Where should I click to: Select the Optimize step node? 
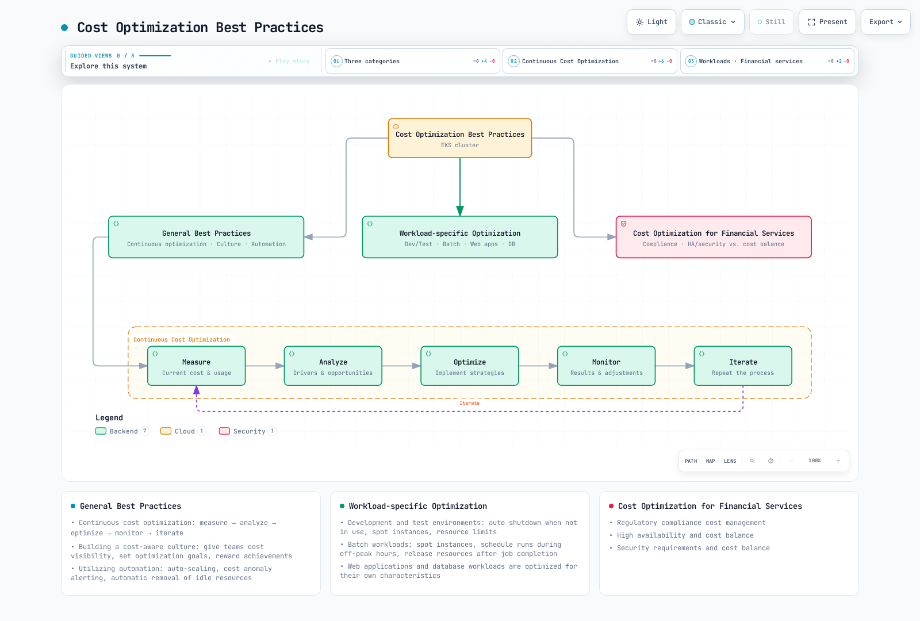tap(470, 366)
